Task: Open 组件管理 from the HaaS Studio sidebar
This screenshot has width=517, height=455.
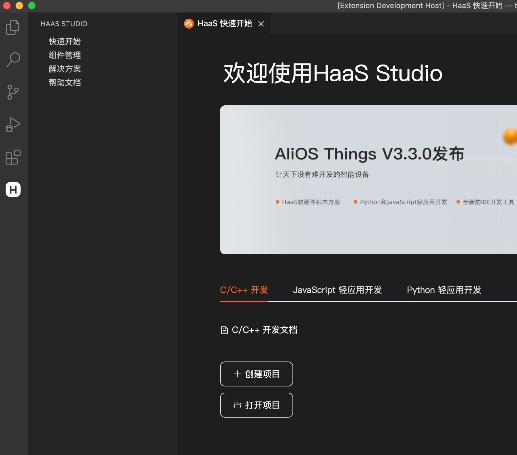Action: pyautogui.click(x=65, y=55)
